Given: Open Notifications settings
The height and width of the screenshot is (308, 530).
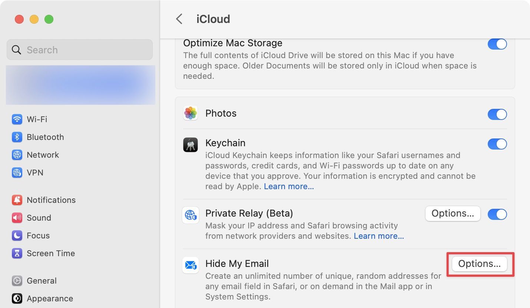Looking at the screenshot, I should tap(51, 200).
